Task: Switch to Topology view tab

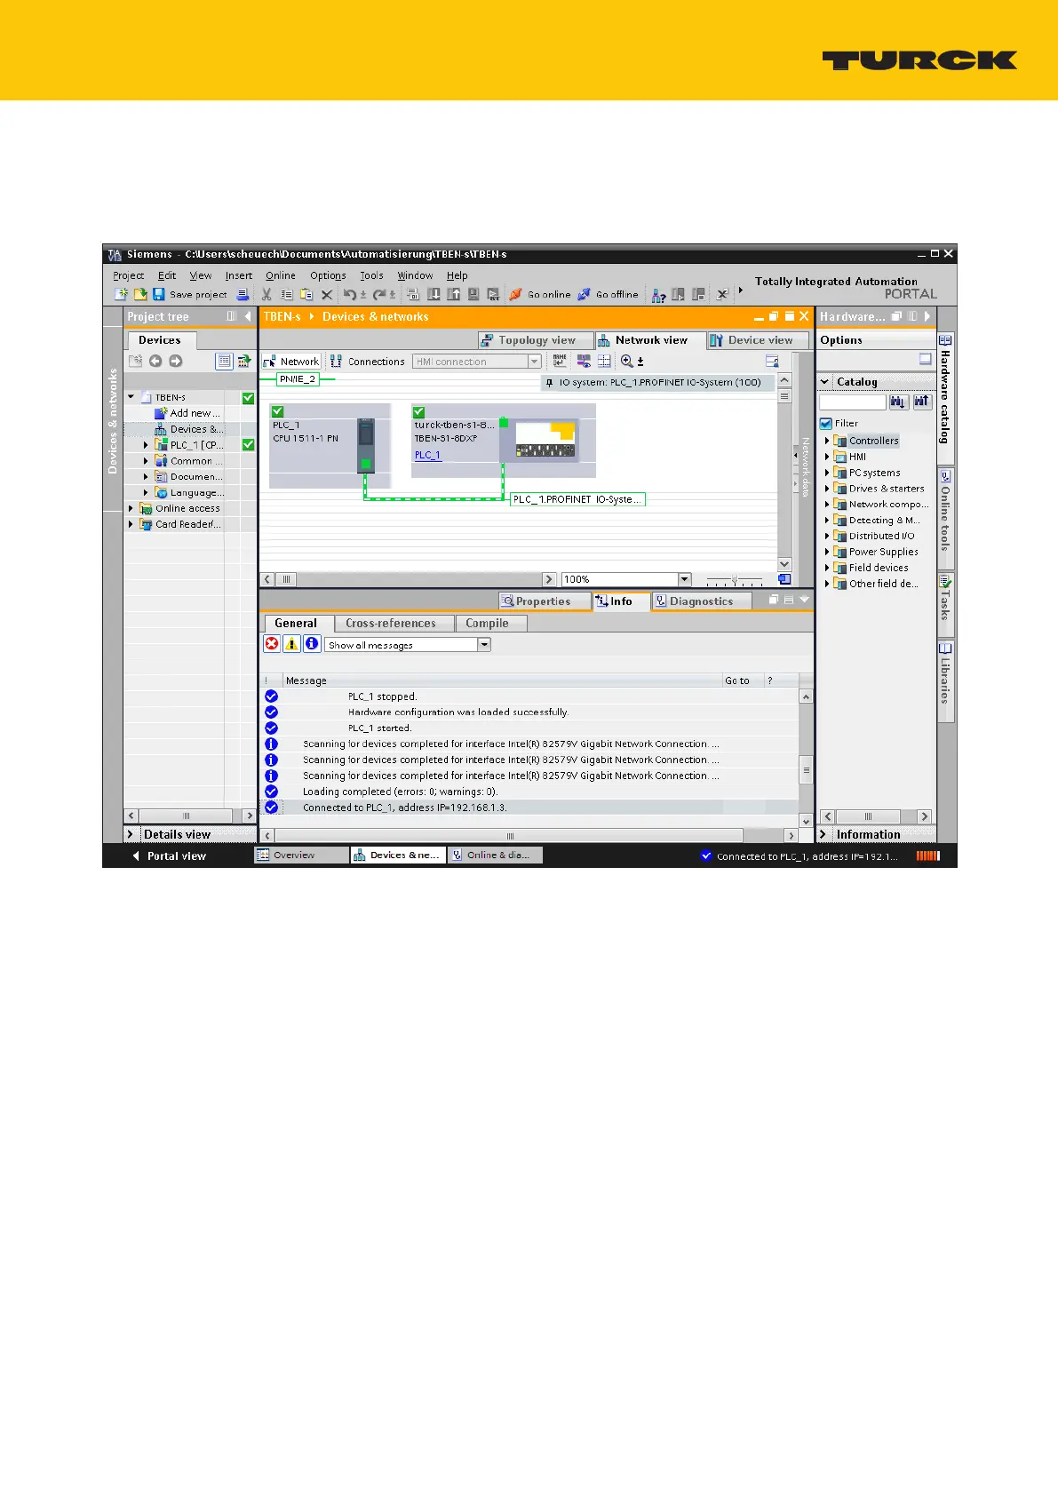Action: point(536,340)
